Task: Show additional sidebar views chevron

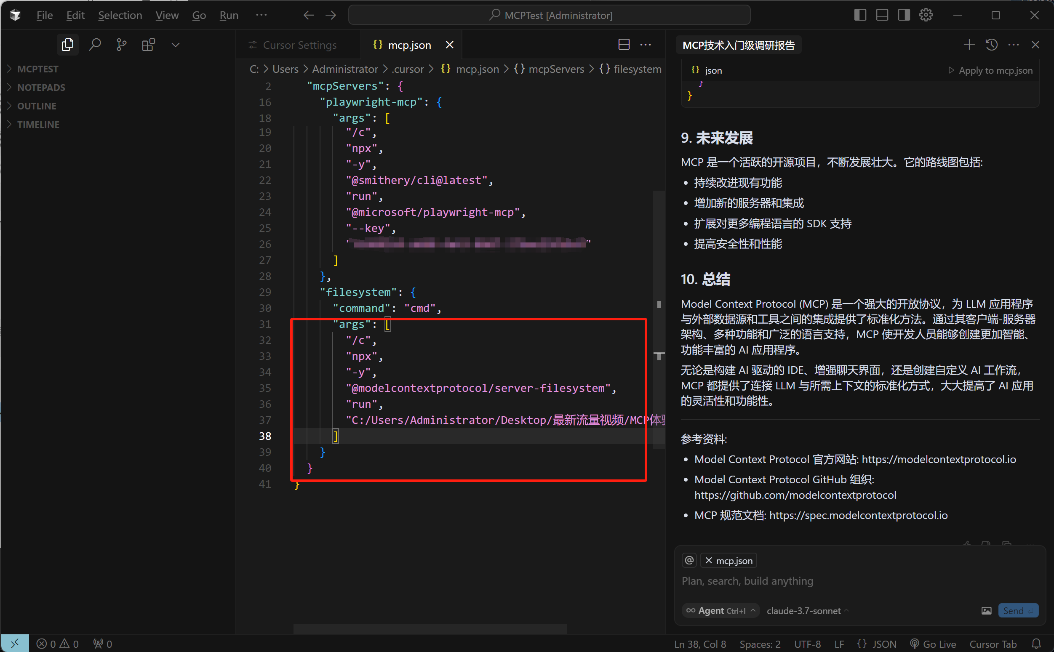Action: coord(175,45)
